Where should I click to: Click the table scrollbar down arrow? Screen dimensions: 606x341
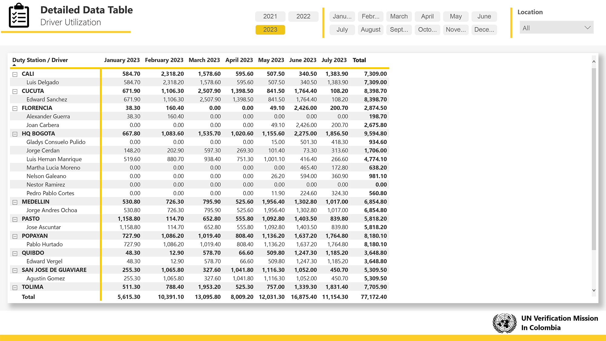pyautogui.click(x=594, y=290)
